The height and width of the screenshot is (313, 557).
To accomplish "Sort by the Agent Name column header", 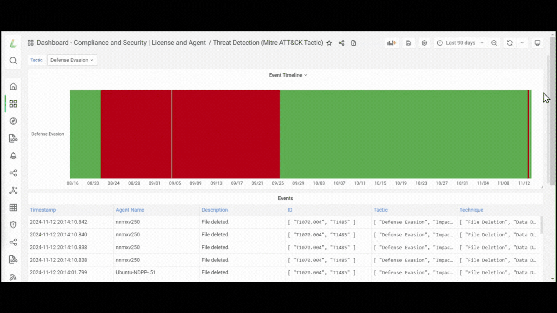I will (130, 210).
